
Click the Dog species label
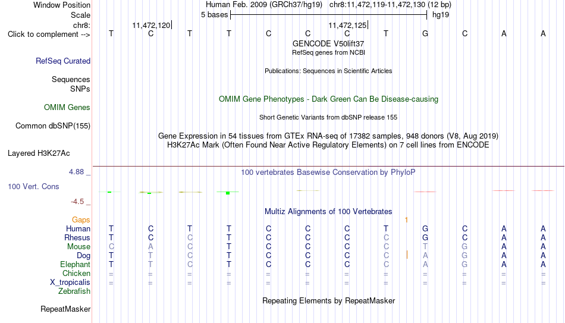[x=84, y=256]
